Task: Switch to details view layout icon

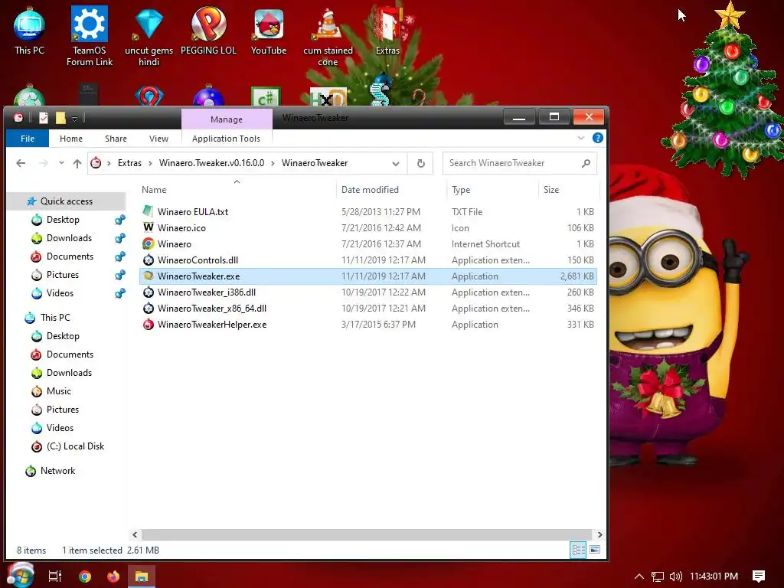Action: tap(578, 550)
